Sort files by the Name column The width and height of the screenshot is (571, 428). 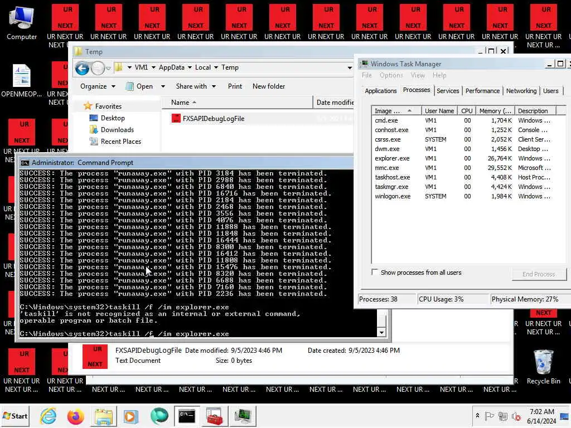pos(236,103)
